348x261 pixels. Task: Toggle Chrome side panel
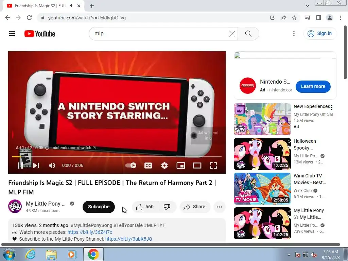point(319,18)
